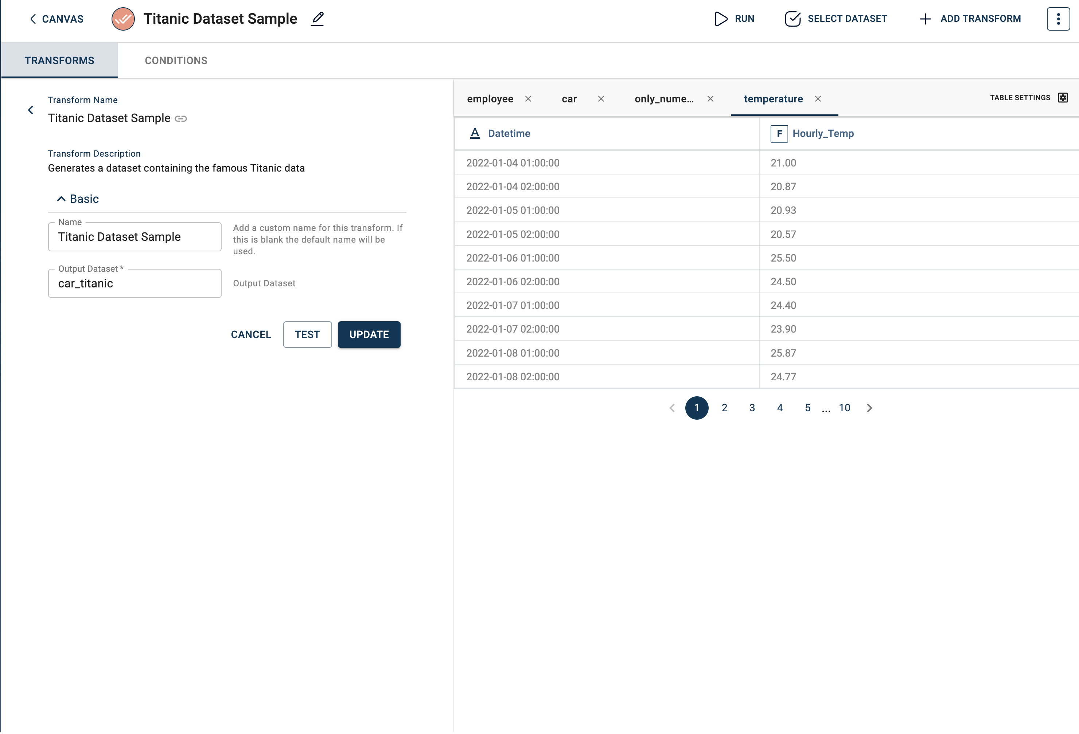Run the transform

click(734, 19)
